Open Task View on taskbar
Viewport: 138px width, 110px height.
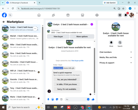(49, 107)
